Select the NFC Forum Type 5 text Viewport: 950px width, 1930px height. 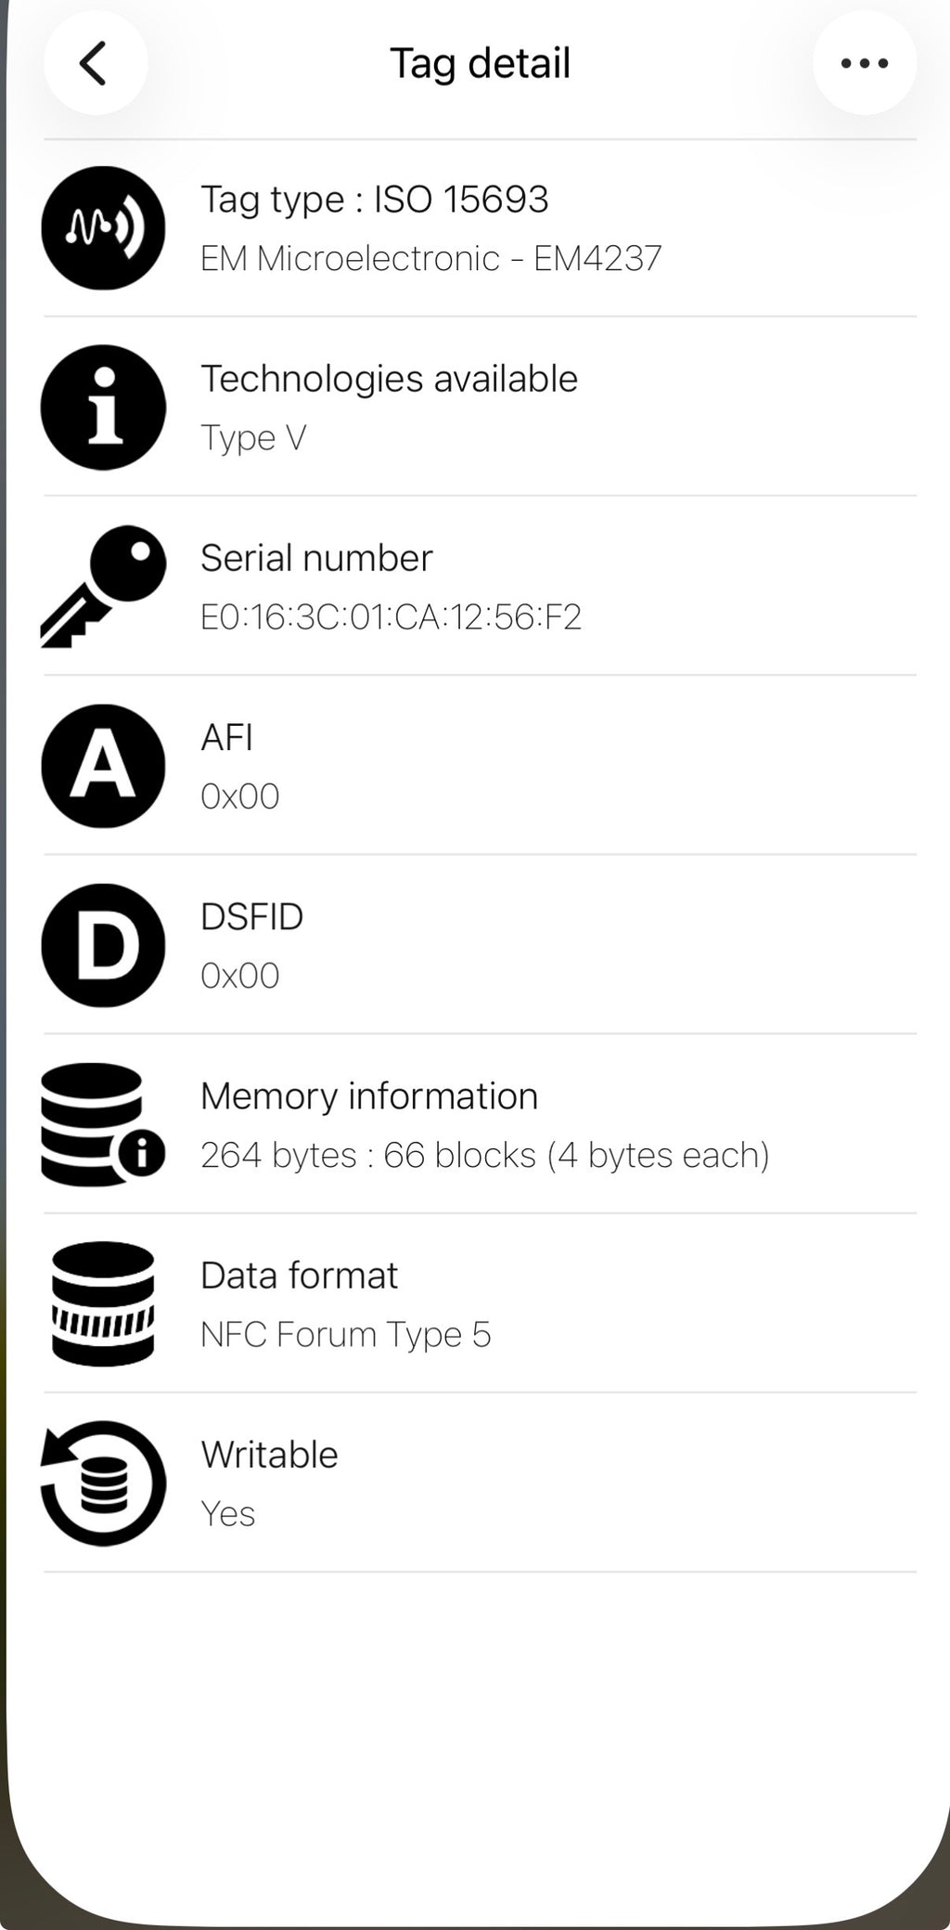point(346,1335)
